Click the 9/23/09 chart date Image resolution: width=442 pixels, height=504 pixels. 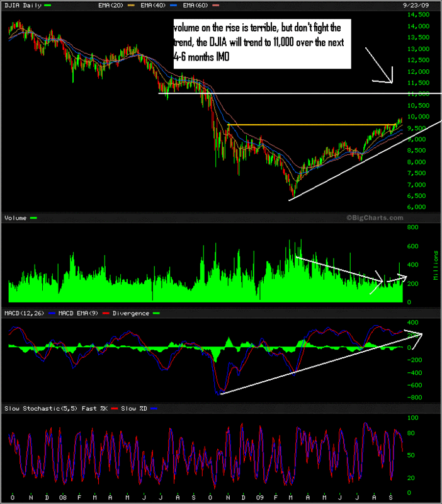416,5
